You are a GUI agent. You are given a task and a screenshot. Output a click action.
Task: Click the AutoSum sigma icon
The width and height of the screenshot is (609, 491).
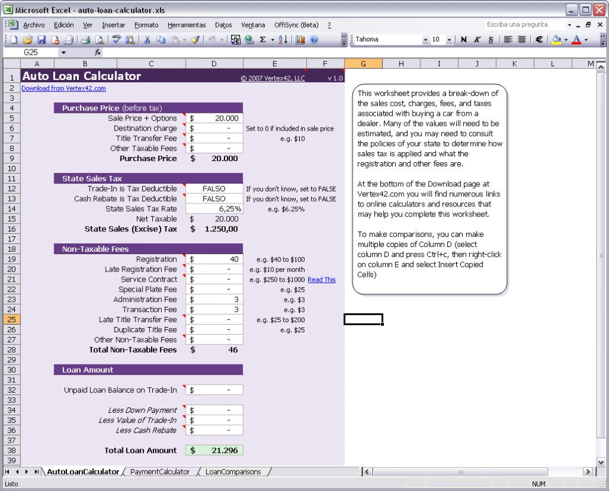[262, 40]
